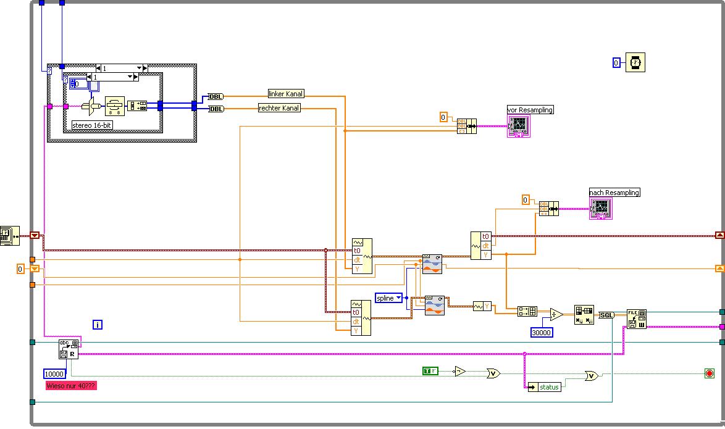The height and width of the screenshot is (429, 725).
Task: Click the DBL conversion for linker Kanal
Action: coord(216,97)
